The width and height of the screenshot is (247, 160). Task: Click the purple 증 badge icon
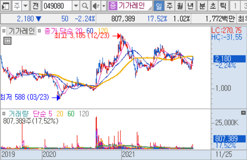tap(113, 5)
